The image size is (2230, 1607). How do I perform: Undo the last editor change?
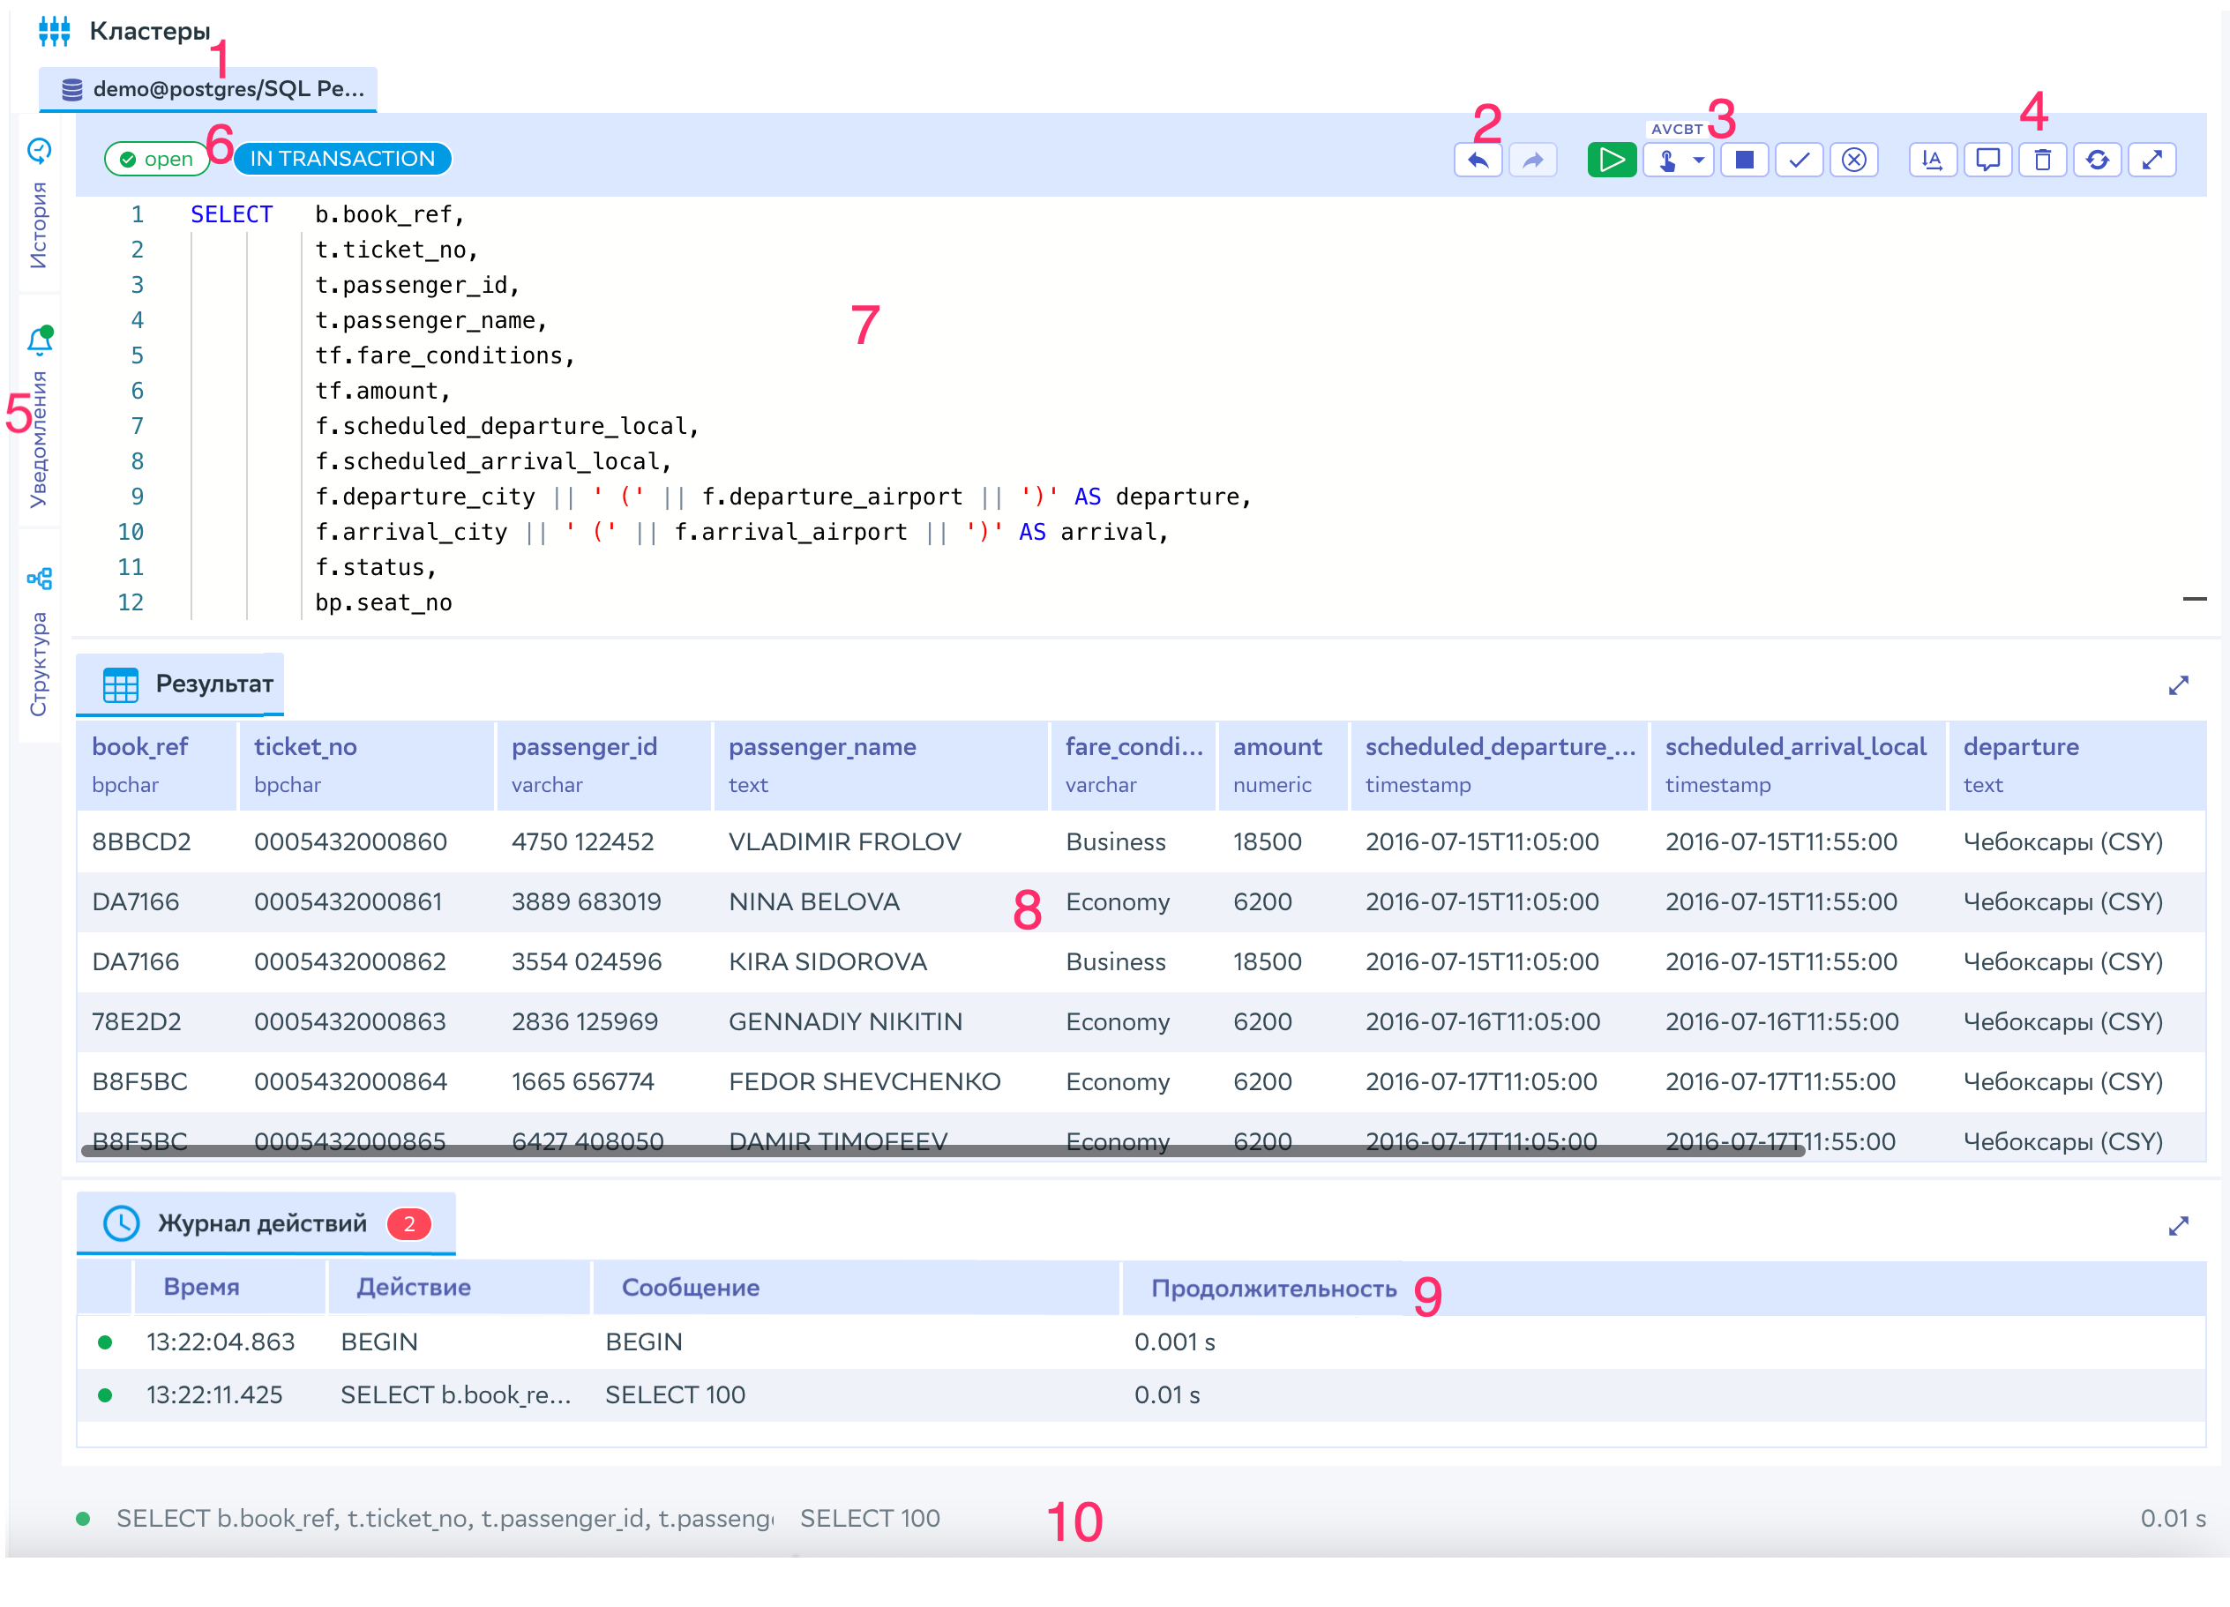pyautogui.click(x=1478, y=160)
